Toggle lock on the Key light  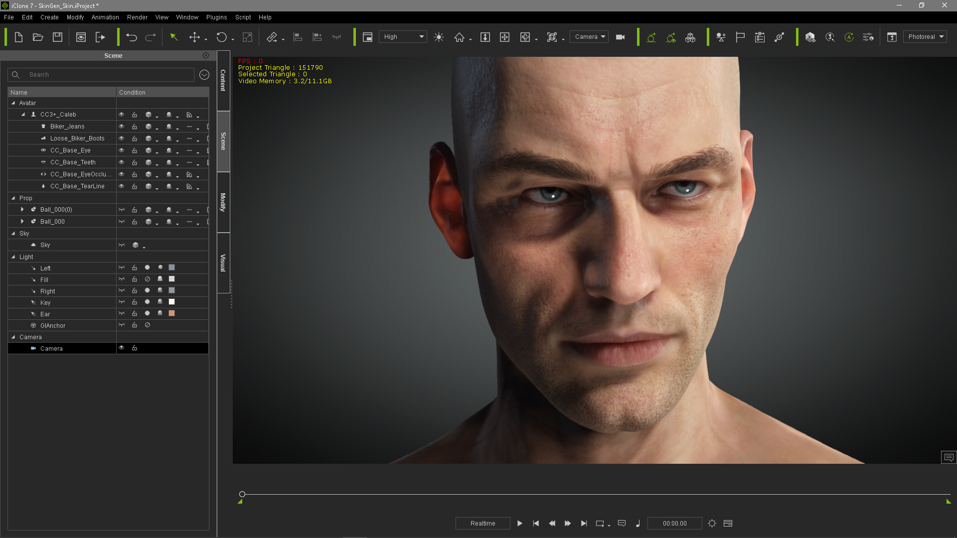135,302
